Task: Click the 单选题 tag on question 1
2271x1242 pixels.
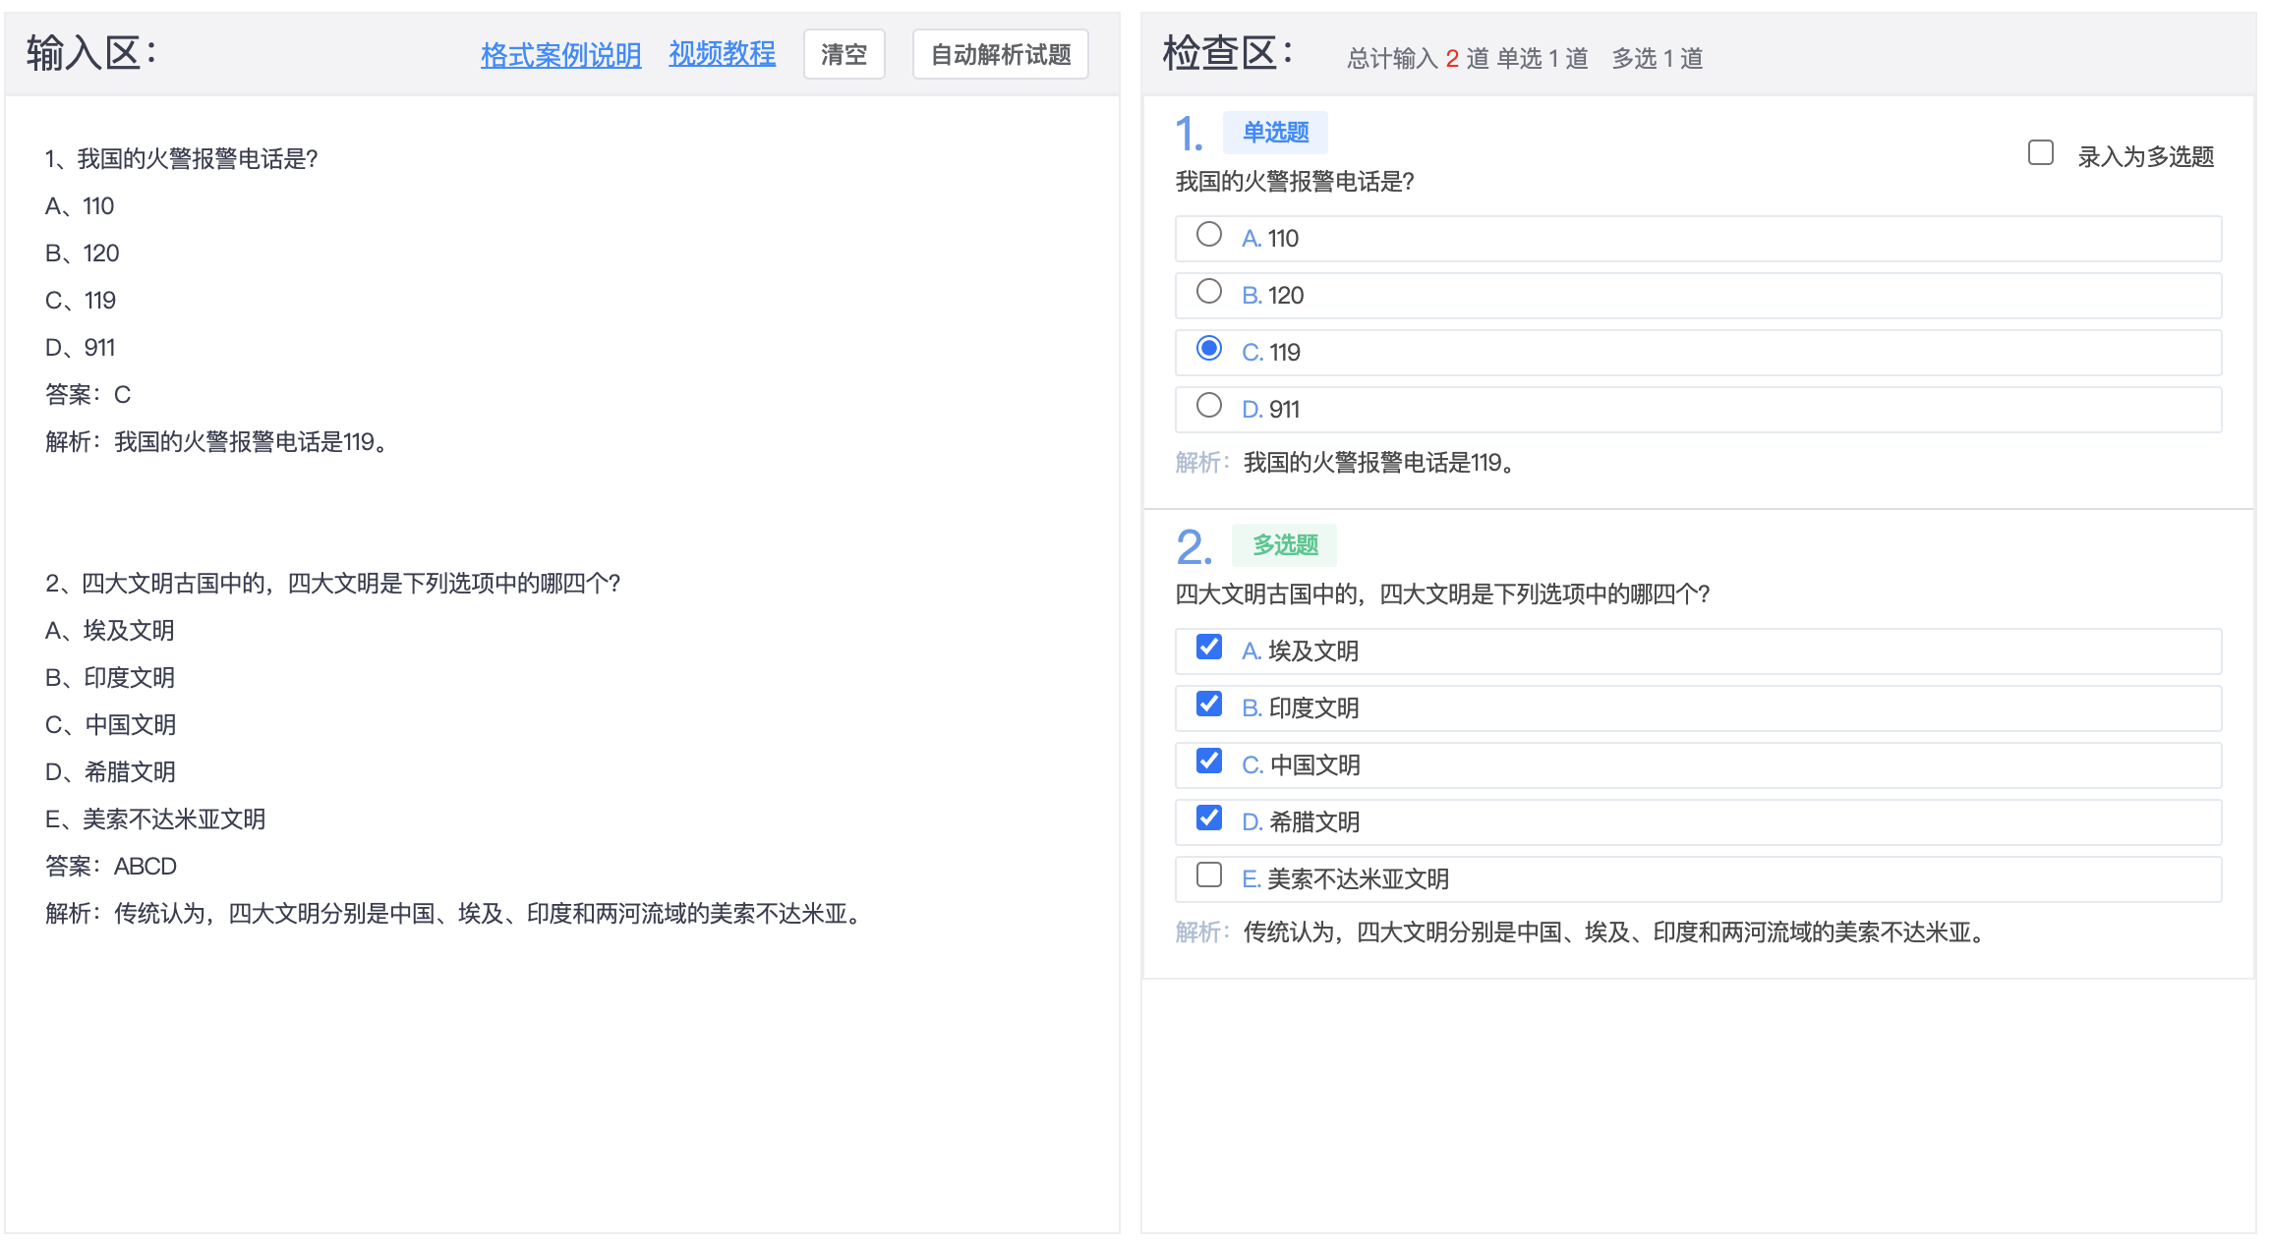Action: click(x=1274, y=132)
